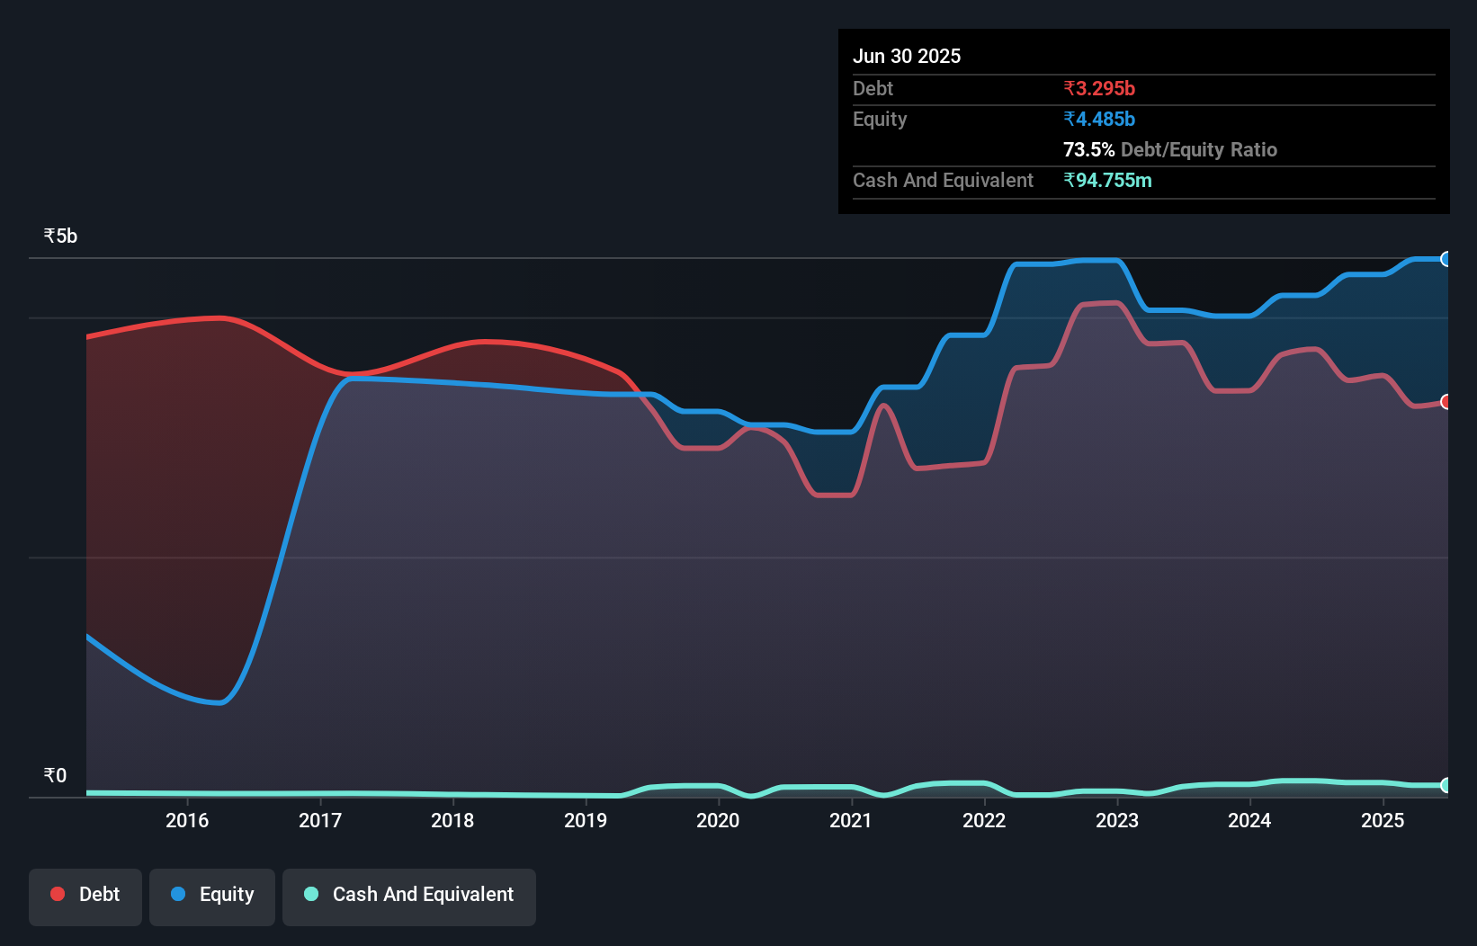Select the blue Equity endpoint marker on chart
Viewport: 1477px width, 946px height.
1446,259
